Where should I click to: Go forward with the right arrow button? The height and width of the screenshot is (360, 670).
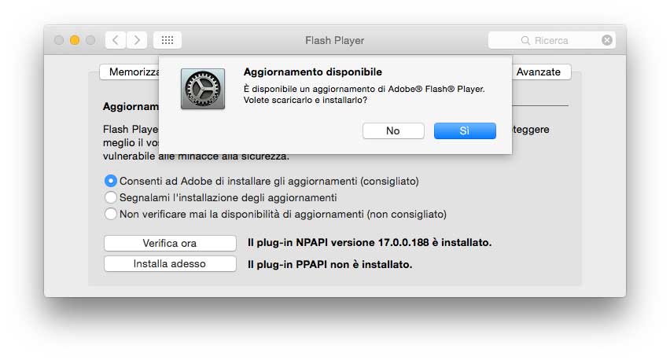point(137,40)
